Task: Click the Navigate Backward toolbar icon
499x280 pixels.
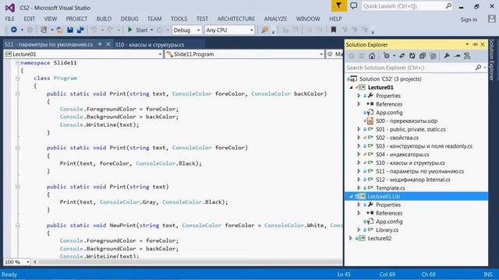Action: (14, 30)
